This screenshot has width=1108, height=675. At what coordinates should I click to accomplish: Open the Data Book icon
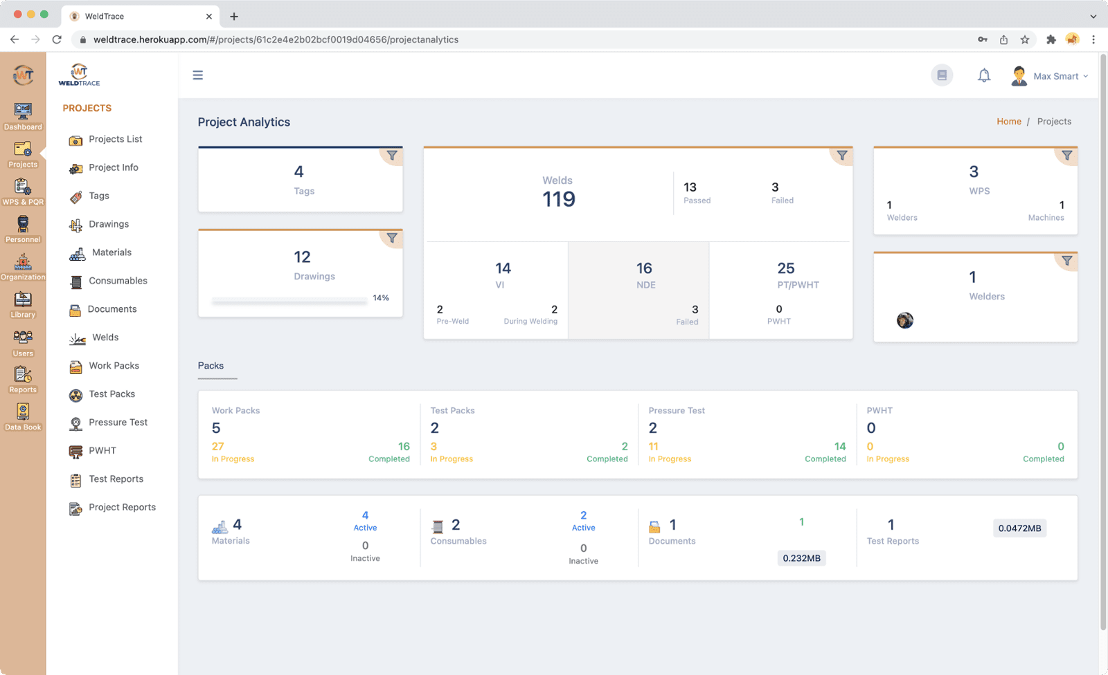pyautogui.click(x=23, y=416)
